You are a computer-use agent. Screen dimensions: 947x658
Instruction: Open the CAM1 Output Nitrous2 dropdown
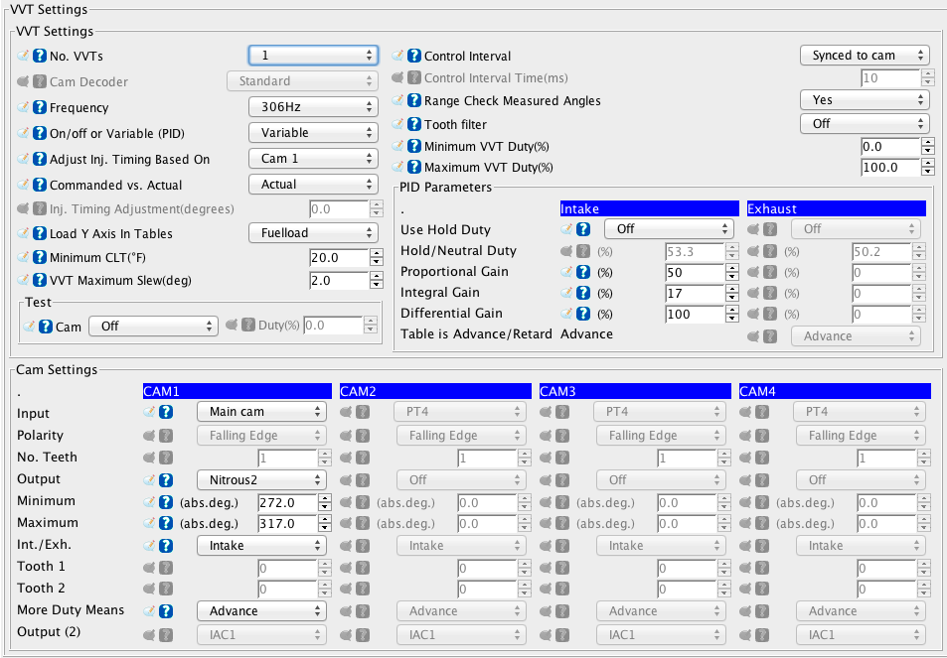point(261,479)
